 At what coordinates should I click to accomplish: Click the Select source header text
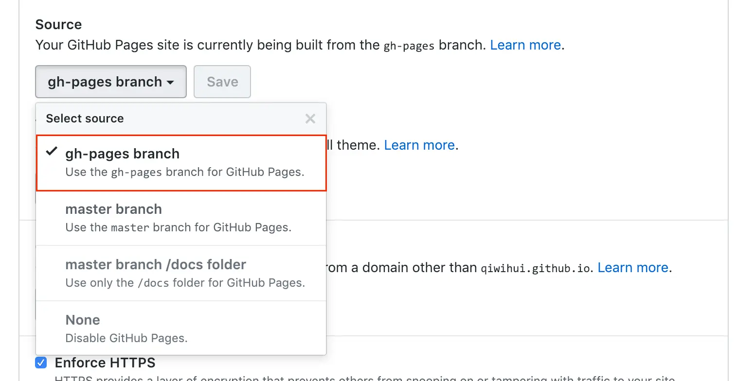click(x=84, y=118)
